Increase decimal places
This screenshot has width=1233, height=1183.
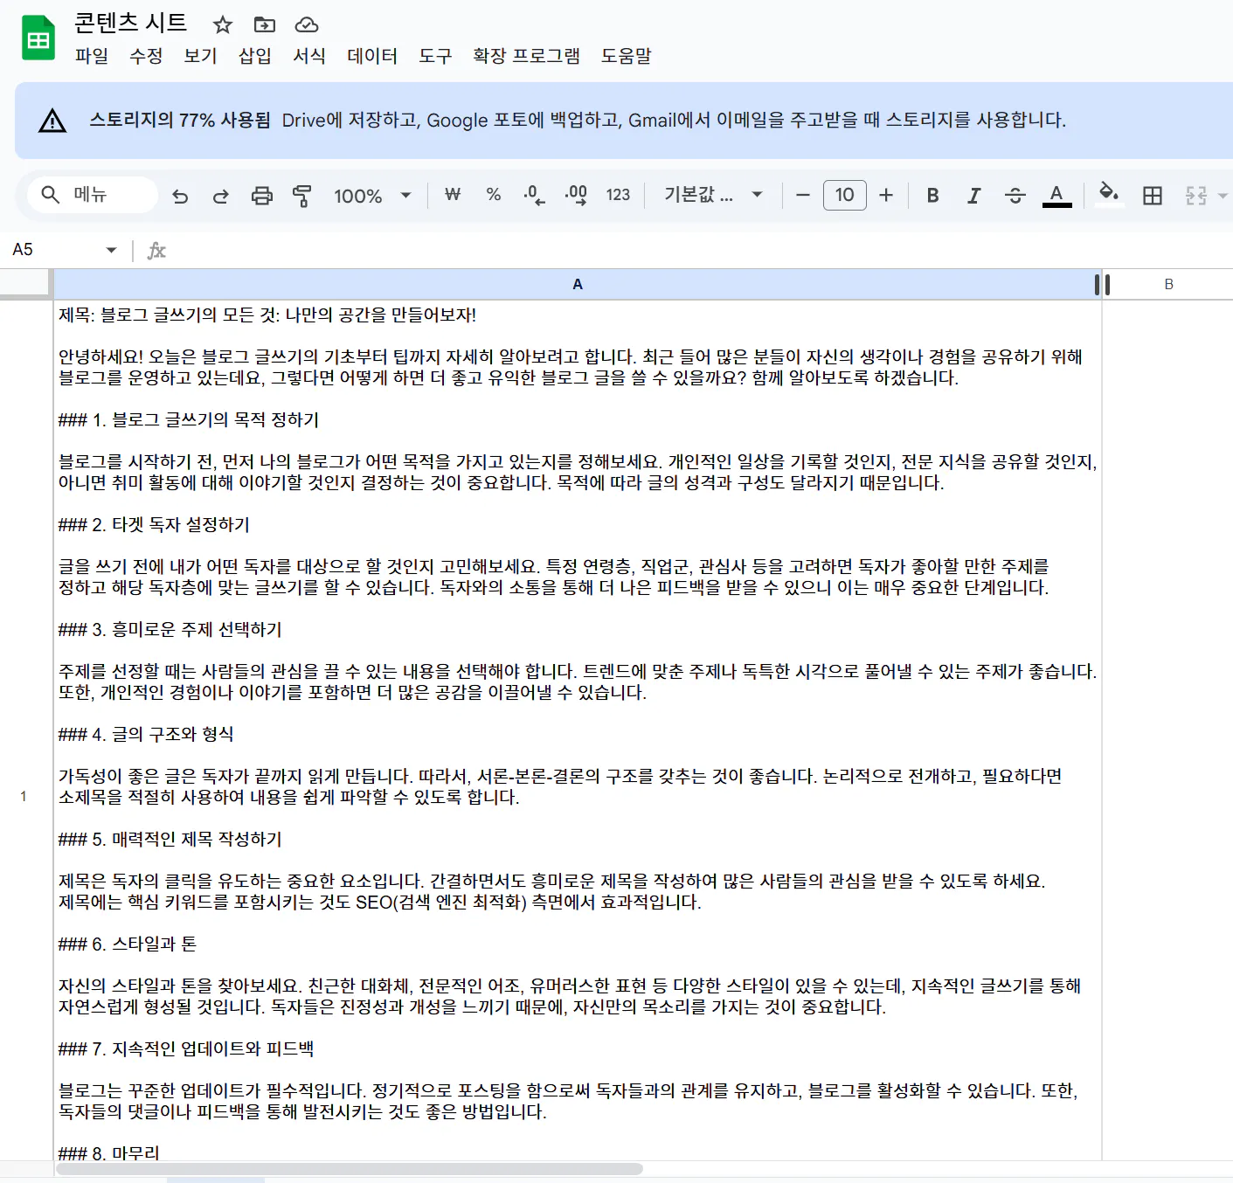click(x=576, y=195)
